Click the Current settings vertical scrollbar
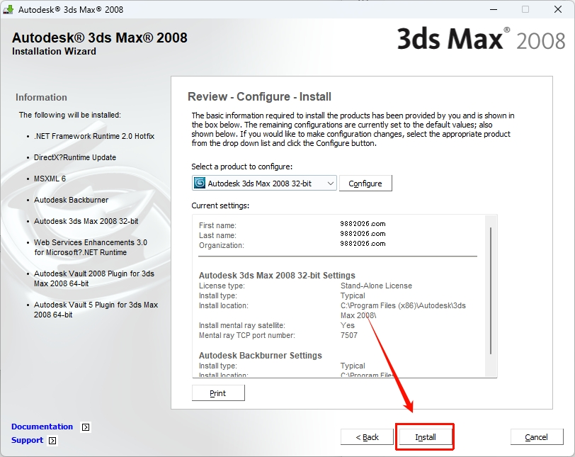Screen dimensions: 575x457 pos(490,289)
